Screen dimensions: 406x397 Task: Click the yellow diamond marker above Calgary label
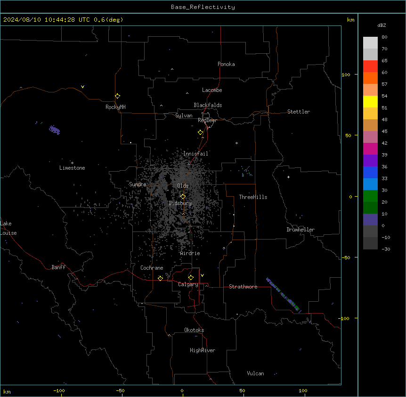click(x=191, y=278)
